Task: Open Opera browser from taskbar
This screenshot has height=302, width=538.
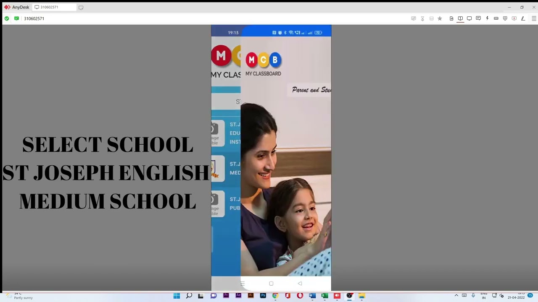Action: (x=300, y=296)
